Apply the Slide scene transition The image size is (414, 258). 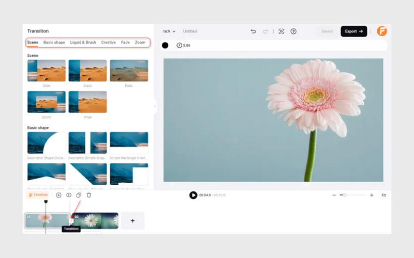pos(47,71)
